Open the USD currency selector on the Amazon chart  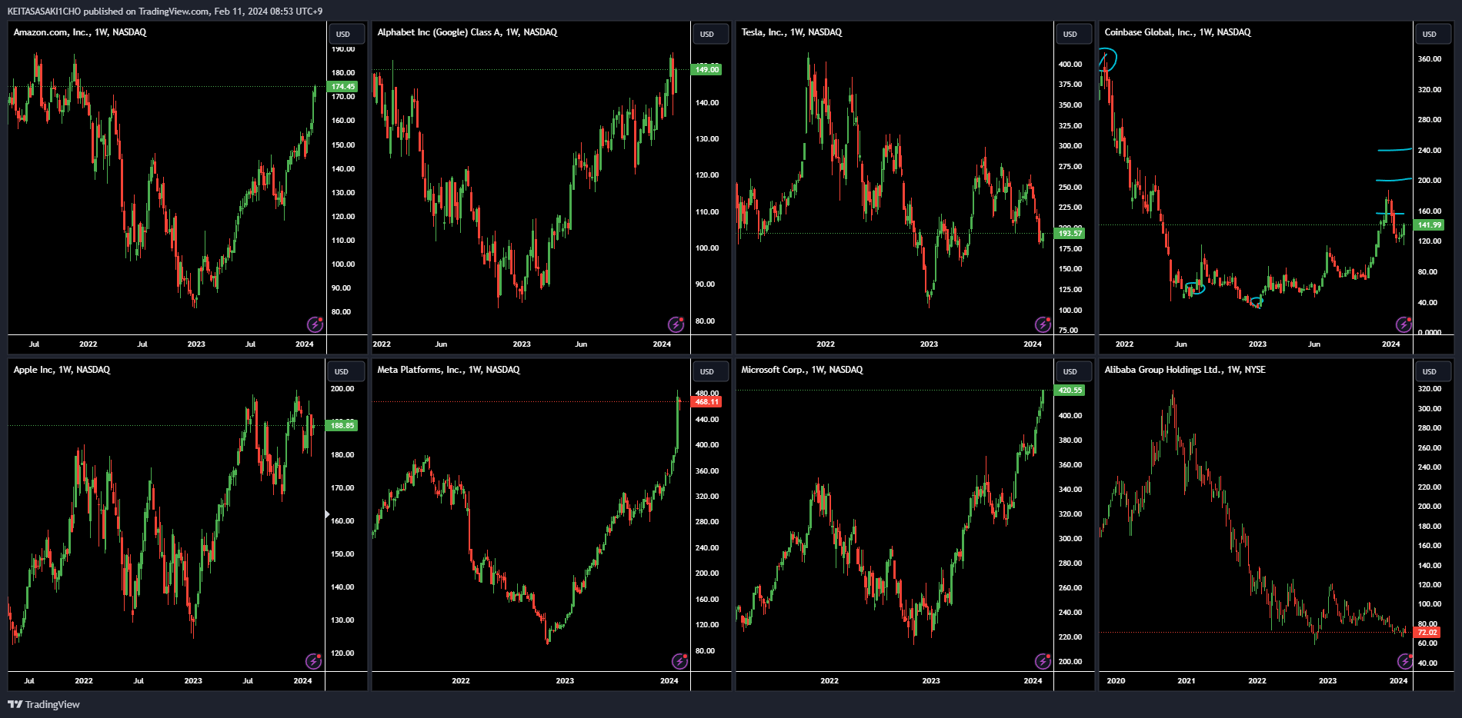[346, 34]
